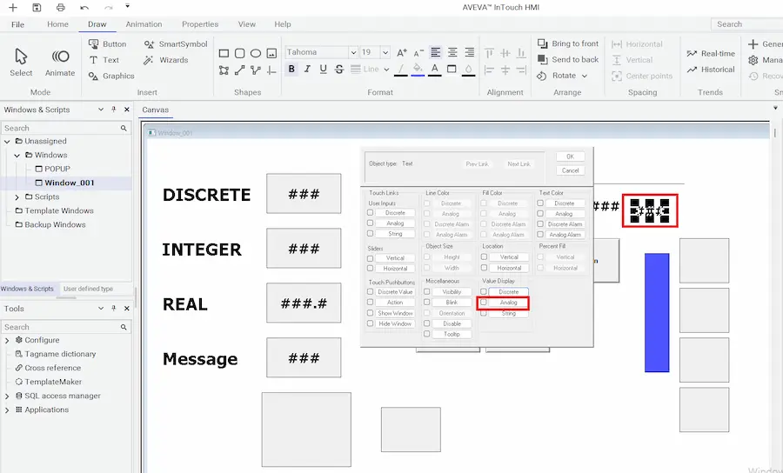783x473 pixels.
Task: Click the Undo icon
Action: [84, 8]
